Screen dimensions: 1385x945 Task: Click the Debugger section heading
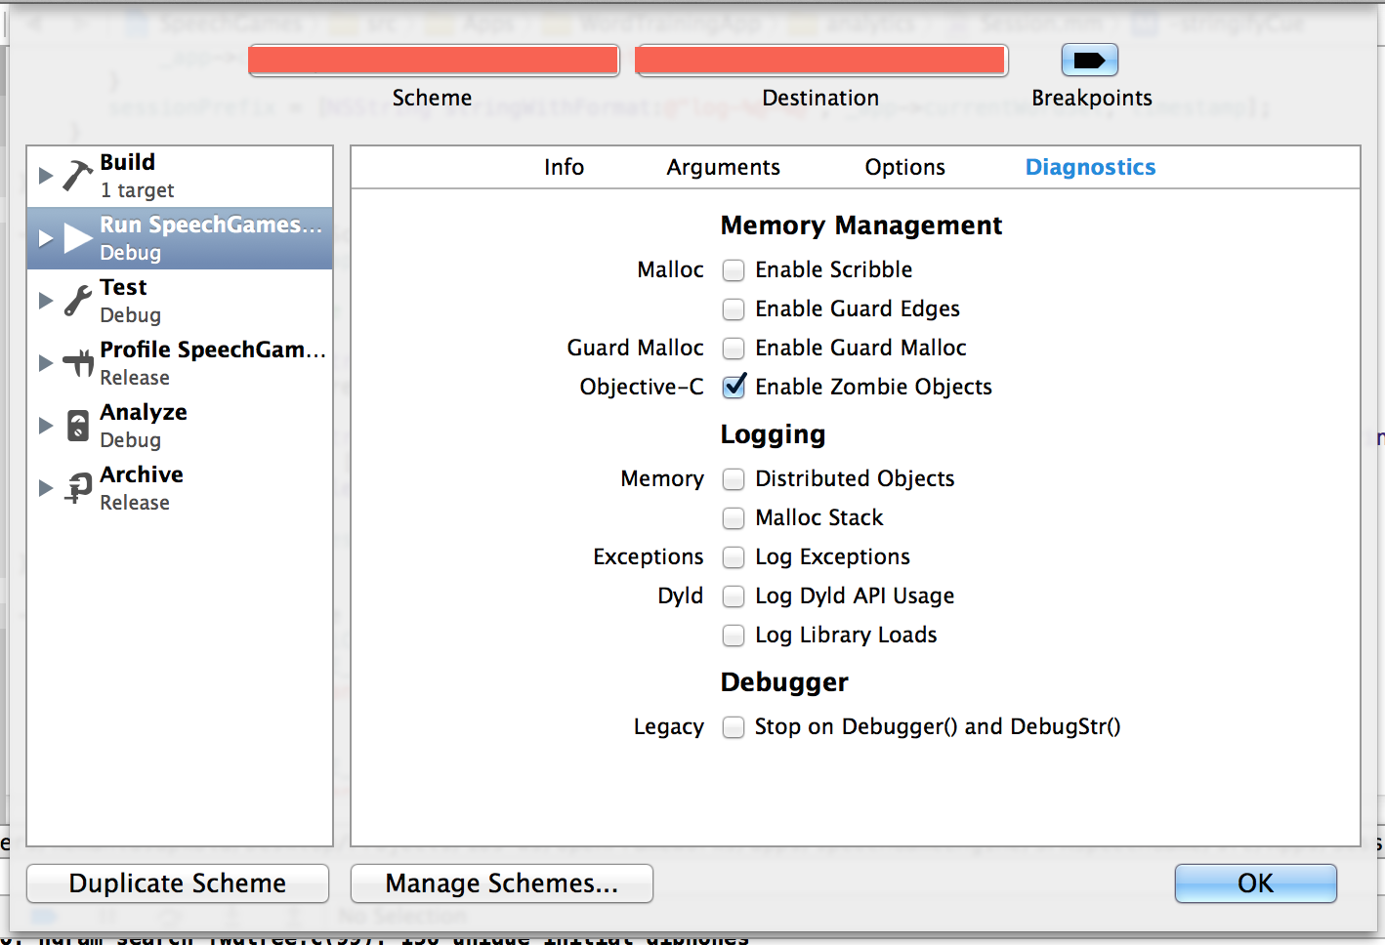tap(784, 682)
